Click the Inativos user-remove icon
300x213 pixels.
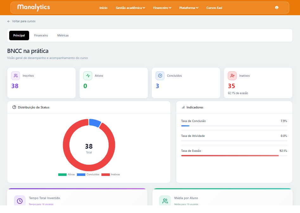click(x=232, y=76)
